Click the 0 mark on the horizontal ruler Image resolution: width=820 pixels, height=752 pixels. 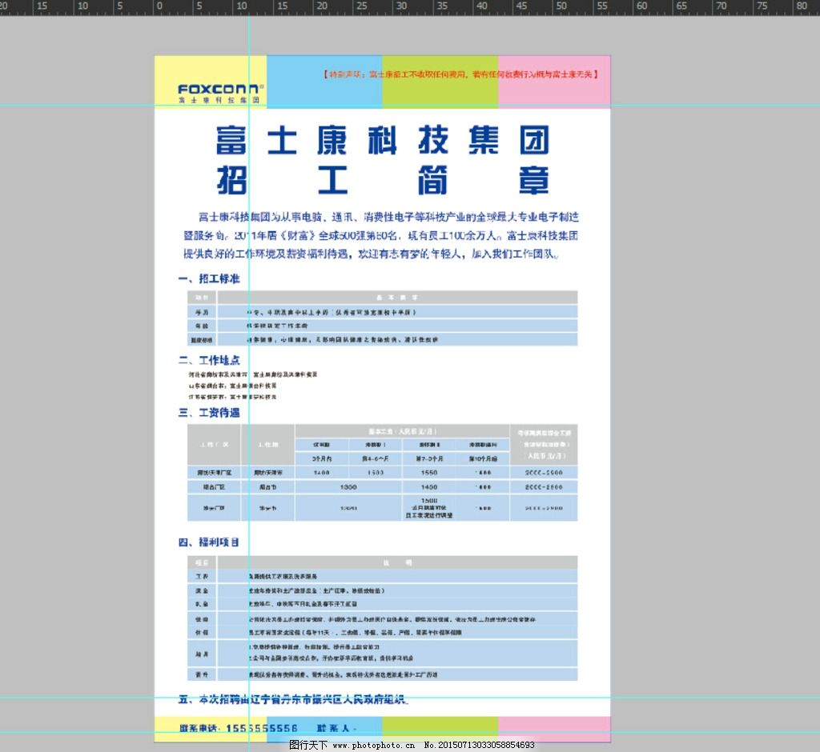click(x=159, y=6)
